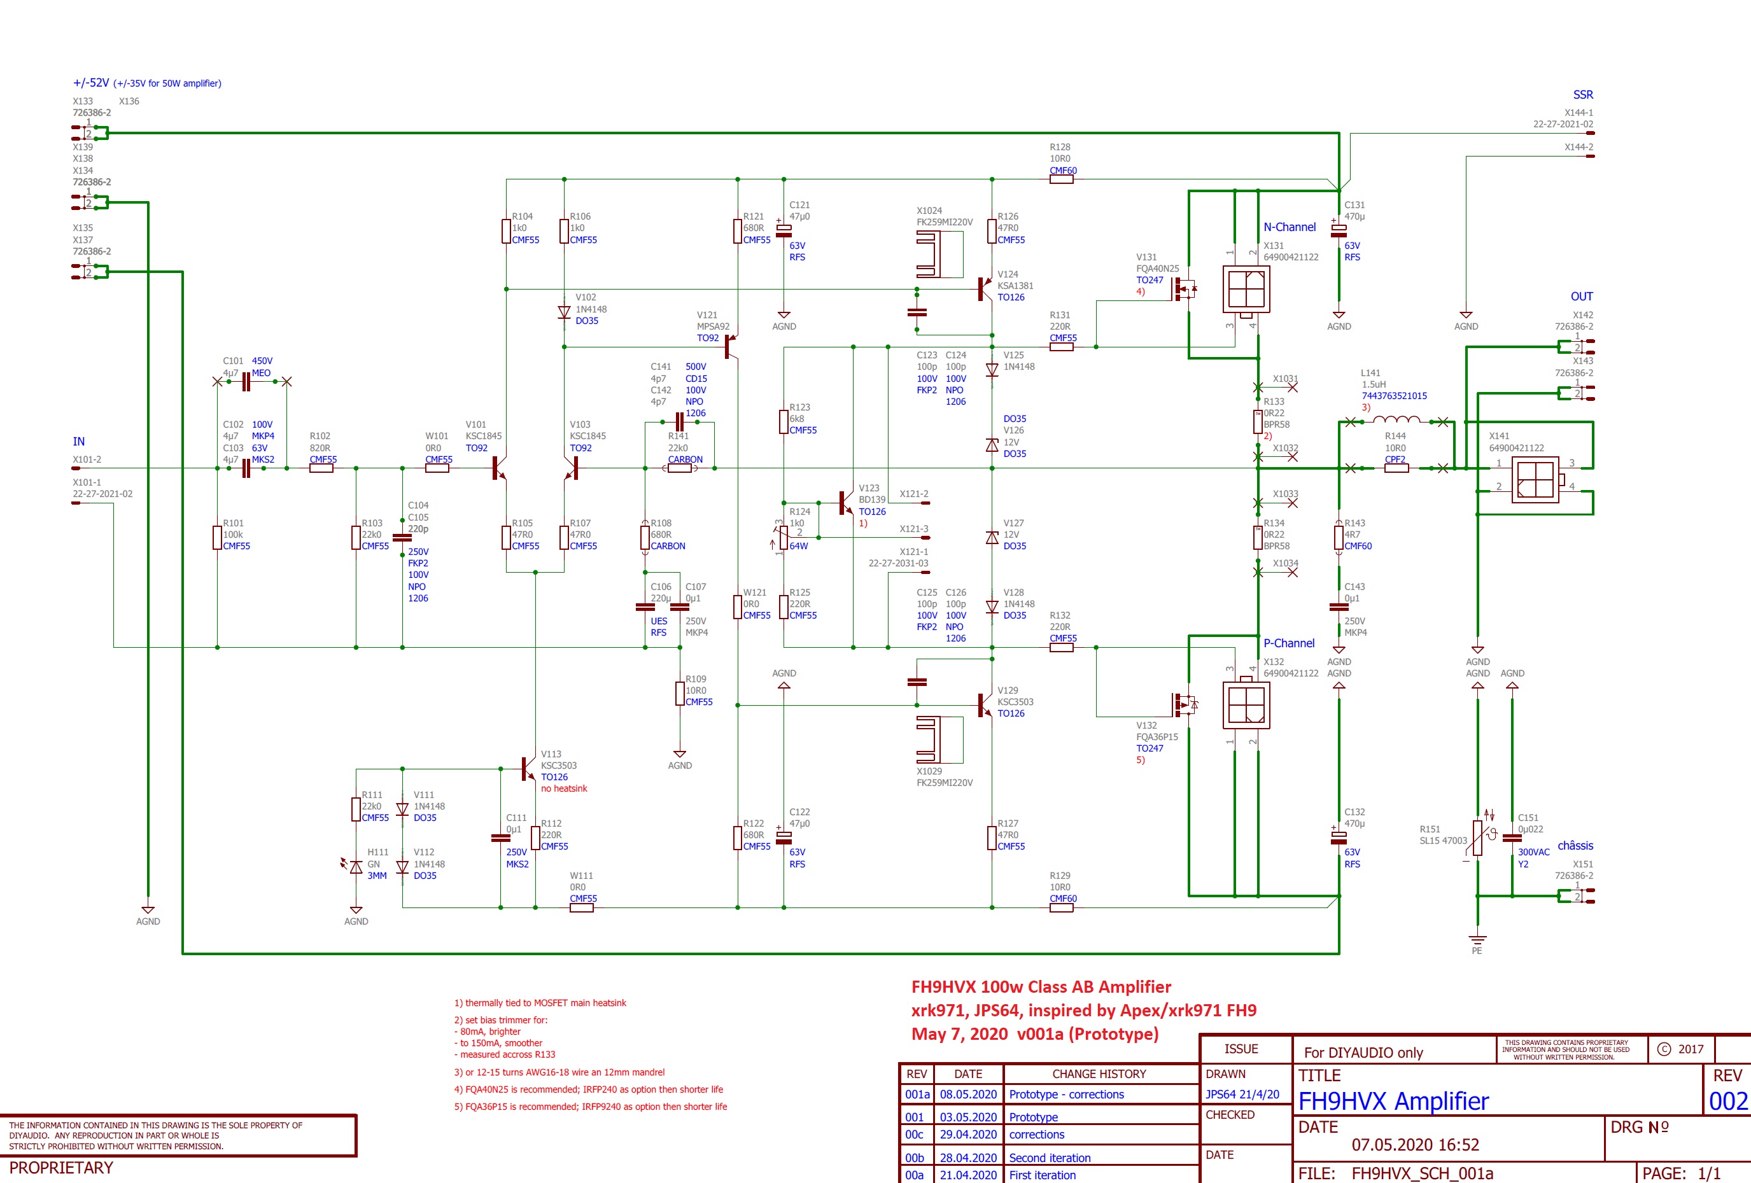Viewport: 1751px width, 1183px height.
Task: Select the 'CHANGE HISTORY' column header
Action: pos(1099,1074)
